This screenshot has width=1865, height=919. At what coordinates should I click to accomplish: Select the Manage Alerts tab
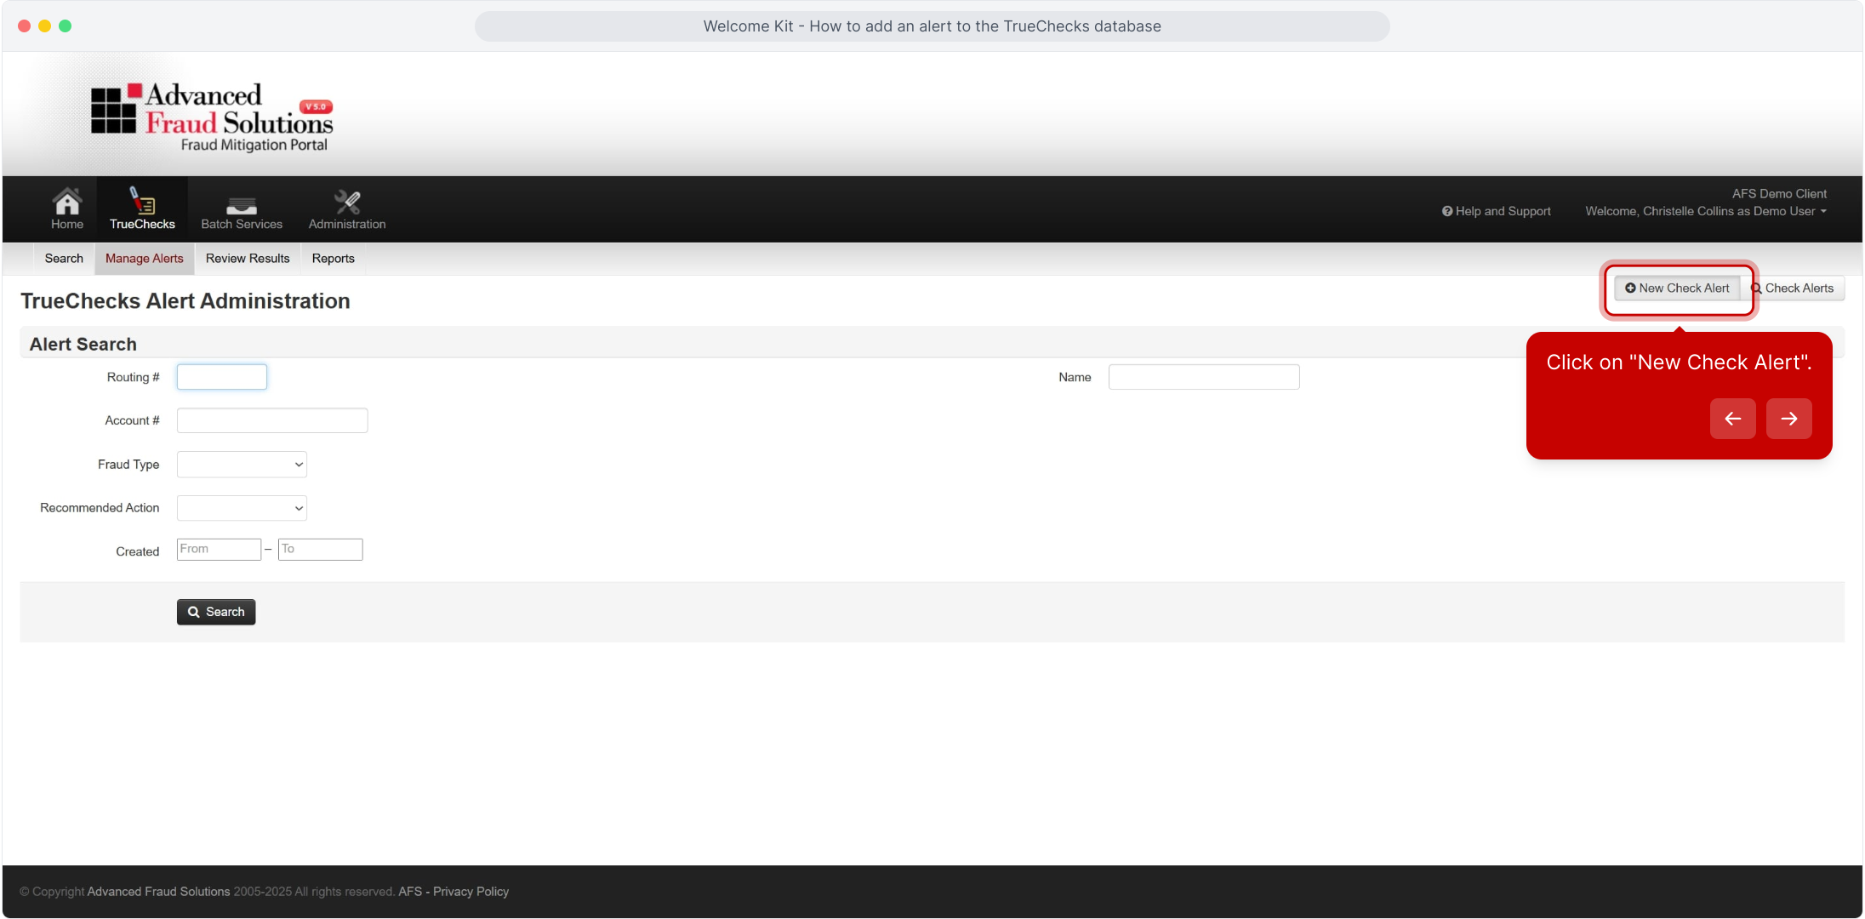[x=145, y=259]
